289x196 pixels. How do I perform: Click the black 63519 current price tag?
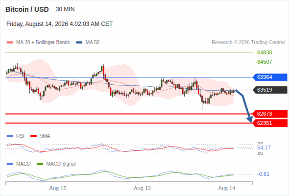click(x=270, y=90)
